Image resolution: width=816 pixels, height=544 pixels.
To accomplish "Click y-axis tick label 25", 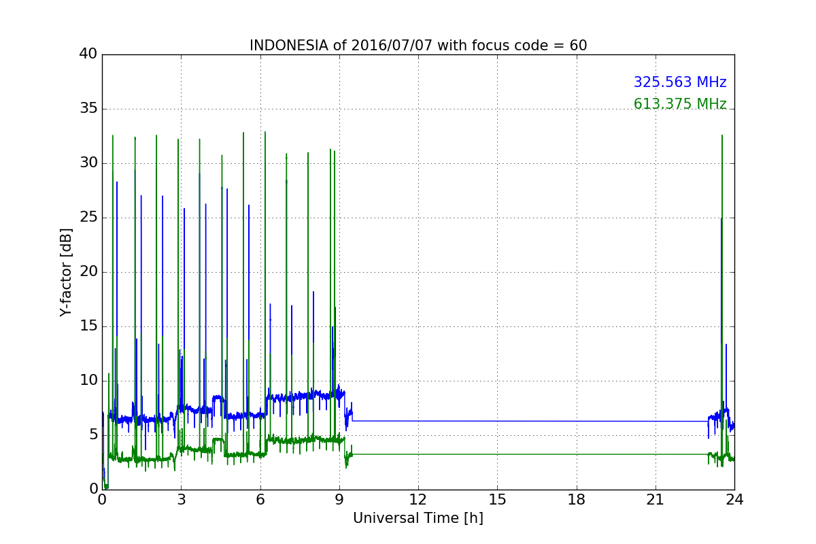I will pyautogui.click(x=88, y=218).
